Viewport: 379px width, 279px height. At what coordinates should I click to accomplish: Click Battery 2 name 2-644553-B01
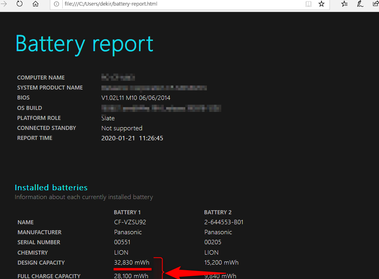(224, 222)
